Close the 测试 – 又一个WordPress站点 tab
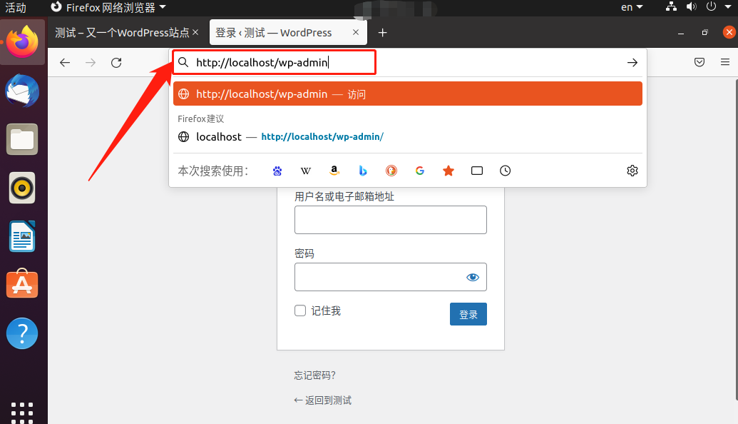The image size is (738, 424). (195, 32)
